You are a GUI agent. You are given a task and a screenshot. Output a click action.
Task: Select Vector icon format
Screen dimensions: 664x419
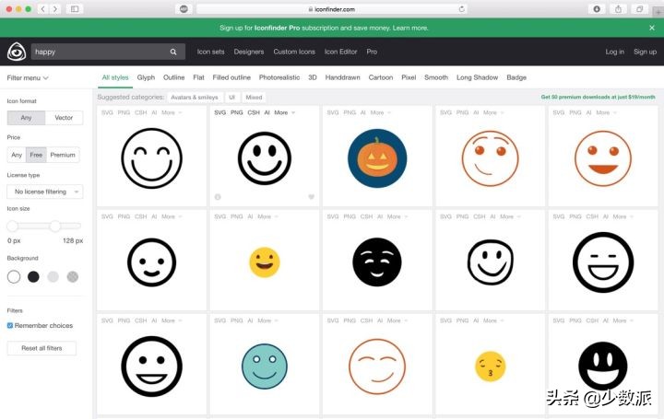[x=64, y=118]
